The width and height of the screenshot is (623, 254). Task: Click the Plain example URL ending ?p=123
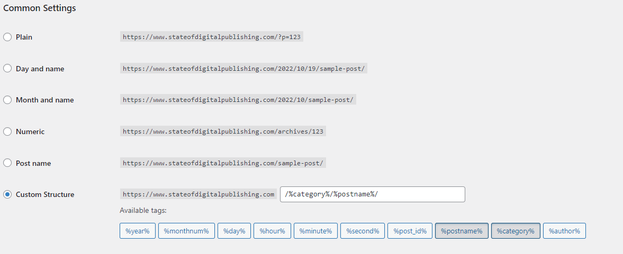pos(212,37)
